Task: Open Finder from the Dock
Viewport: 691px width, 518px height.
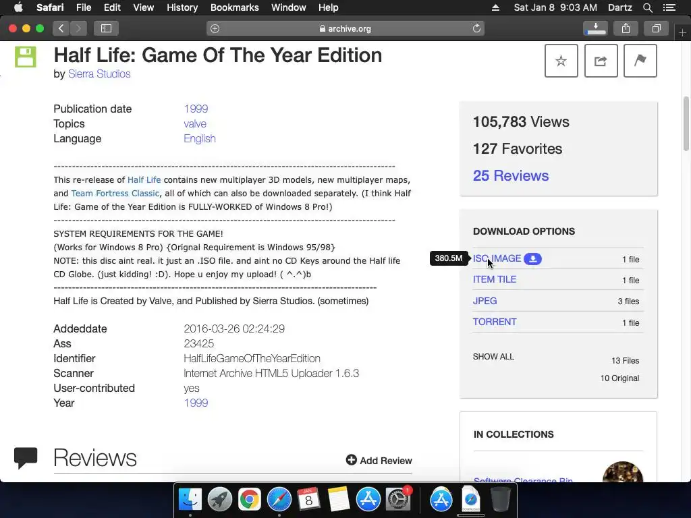Action: (x=190, y=500)
